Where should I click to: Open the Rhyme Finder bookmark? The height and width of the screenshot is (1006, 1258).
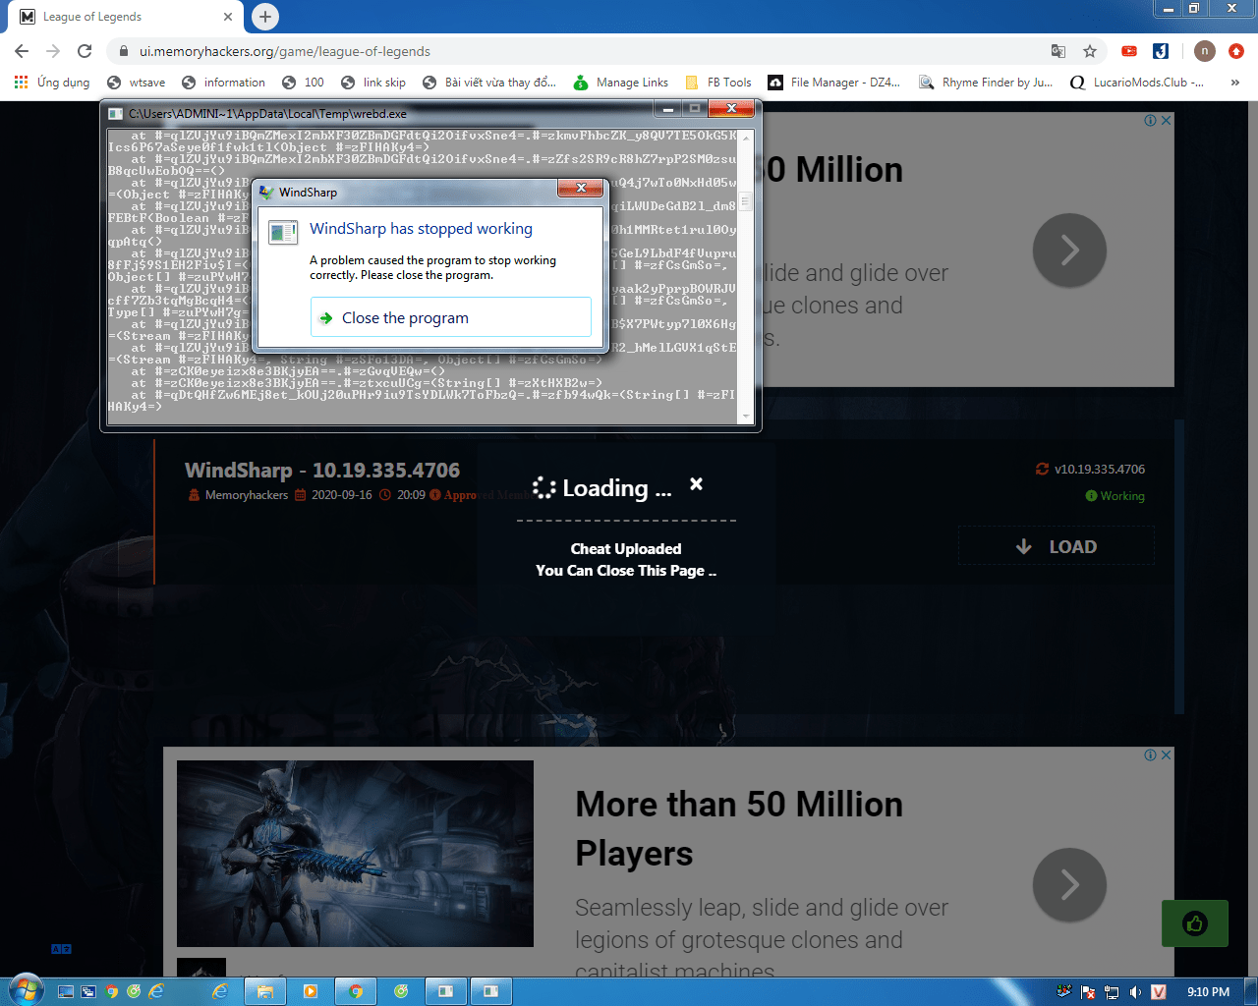click(986, 83)
